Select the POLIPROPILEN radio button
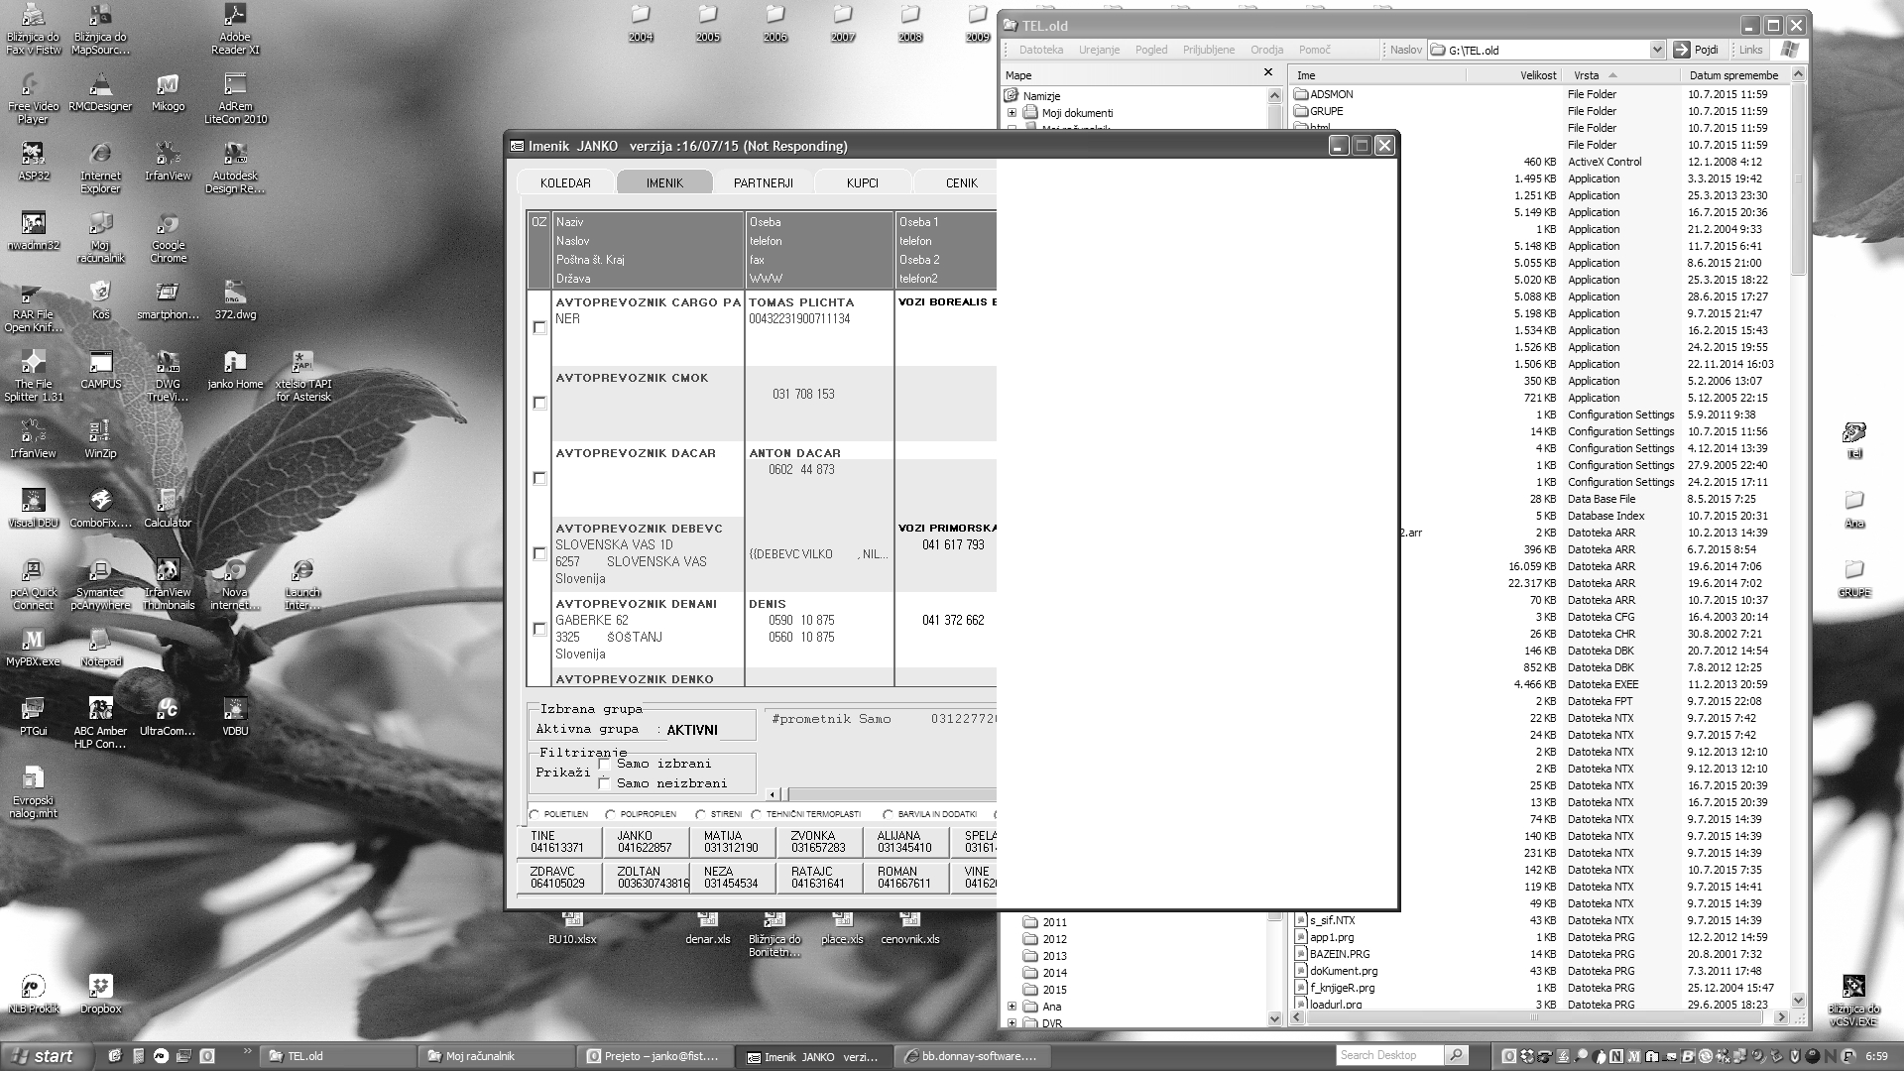Image resolution: width=1904 pixels, height=1071 pixels. pos(611,814)
